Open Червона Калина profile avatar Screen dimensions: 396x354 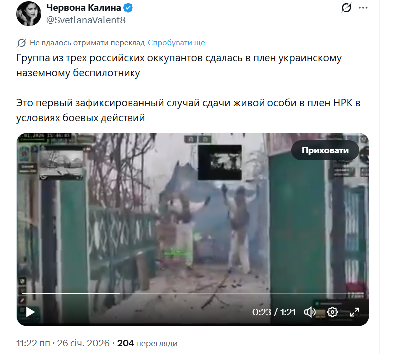pyautogui.click(x=29, y=14)
